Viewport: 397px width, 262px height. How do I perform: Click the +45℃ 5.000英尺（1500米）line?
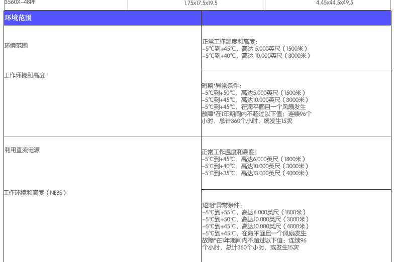click(254, 49)
